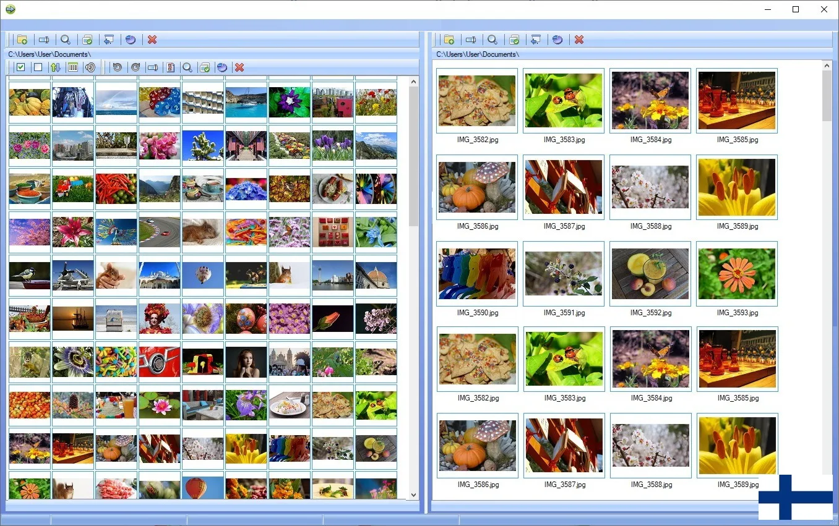Viewport: 839px width, 526px height.
Task: Click the red X delete icon in right panel toolbar
Action: 579,40
